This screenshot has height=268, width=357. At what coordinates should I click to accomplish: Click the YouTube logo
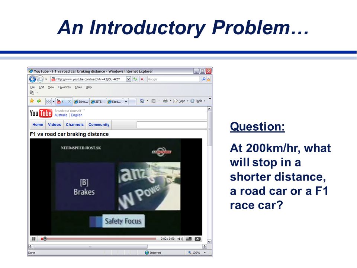coord(41,113)
